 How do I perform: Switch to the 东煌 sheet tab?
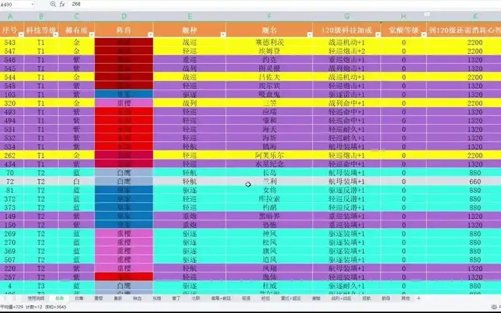157,298
